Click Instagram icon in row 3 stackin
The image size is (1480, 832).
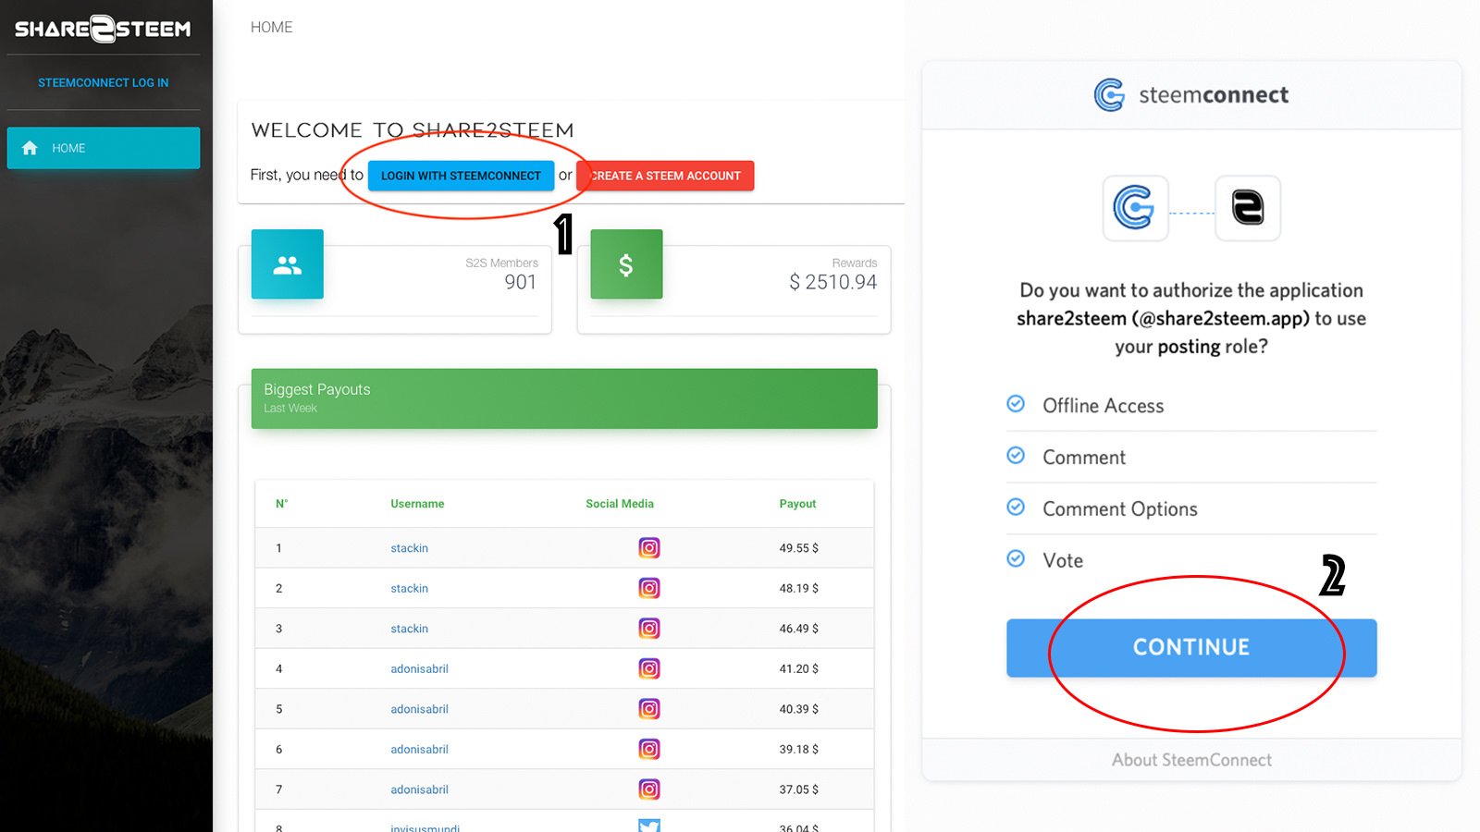649,629
